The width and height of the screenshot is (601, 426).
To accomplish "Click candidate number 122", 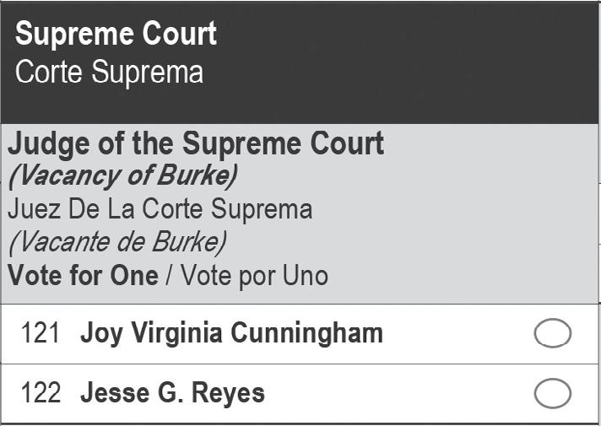I will [x=41, y=393].
